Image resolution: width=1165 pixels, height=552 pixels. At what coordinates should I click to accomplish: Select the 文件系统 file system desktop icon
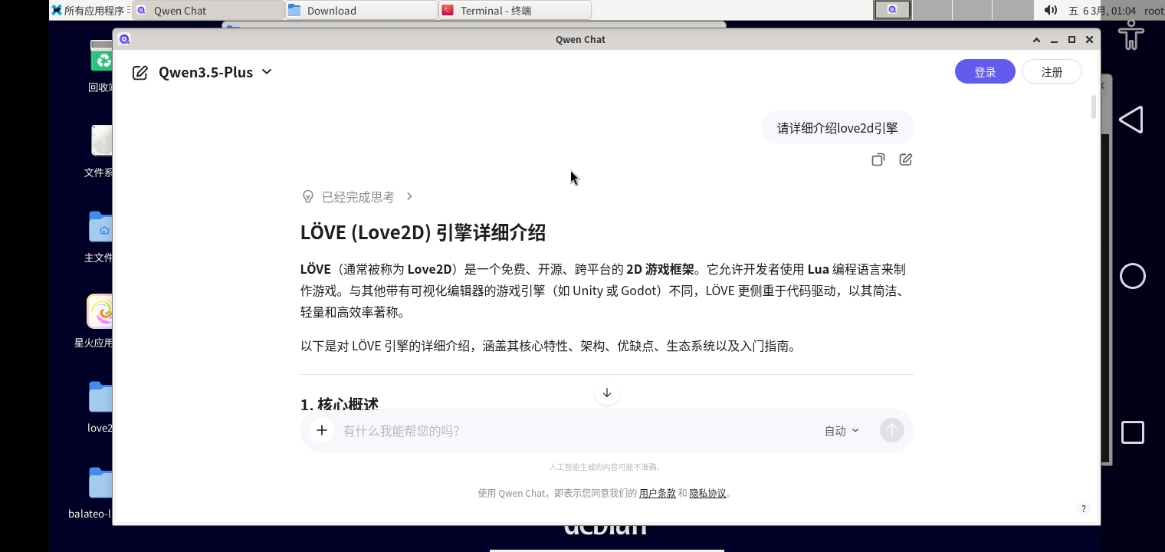click(100, 151)
